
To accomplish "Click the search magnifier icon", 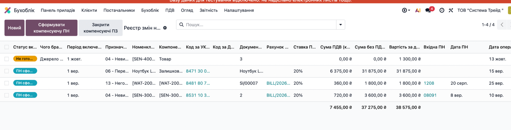I will (182, 25).
